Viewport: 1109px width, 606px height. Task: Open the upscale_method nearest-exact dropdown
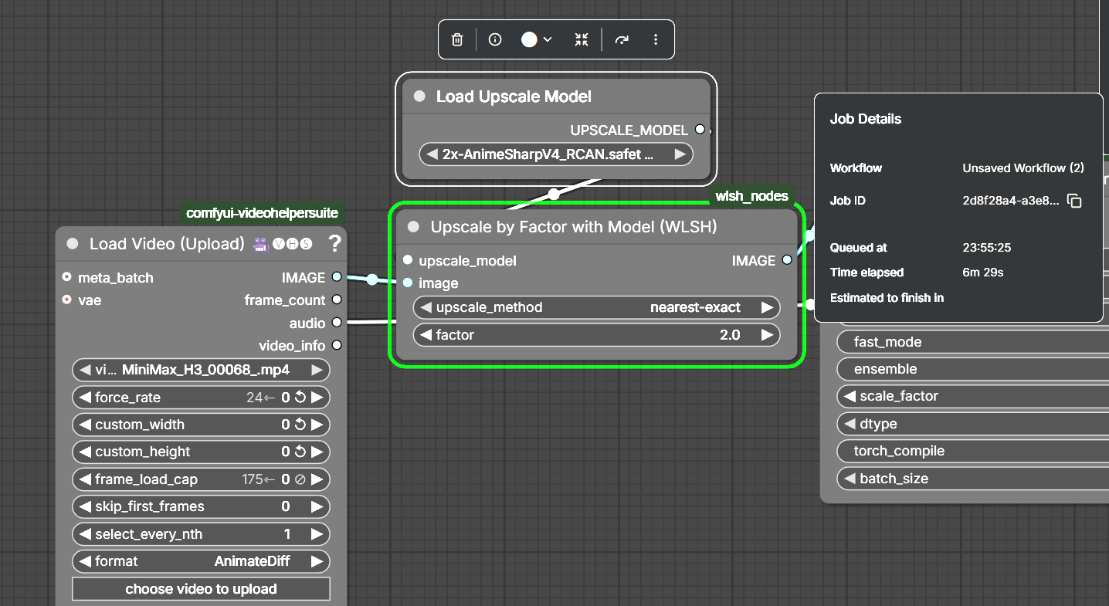pyautogui.click(x=597, y=307)
